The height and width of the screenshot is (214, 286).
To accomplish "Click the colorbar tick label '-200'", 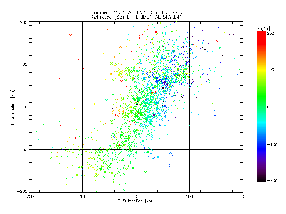I will click(272, 181).
